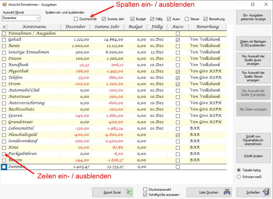Click the exit door icon on Schließen

(266, 192)
